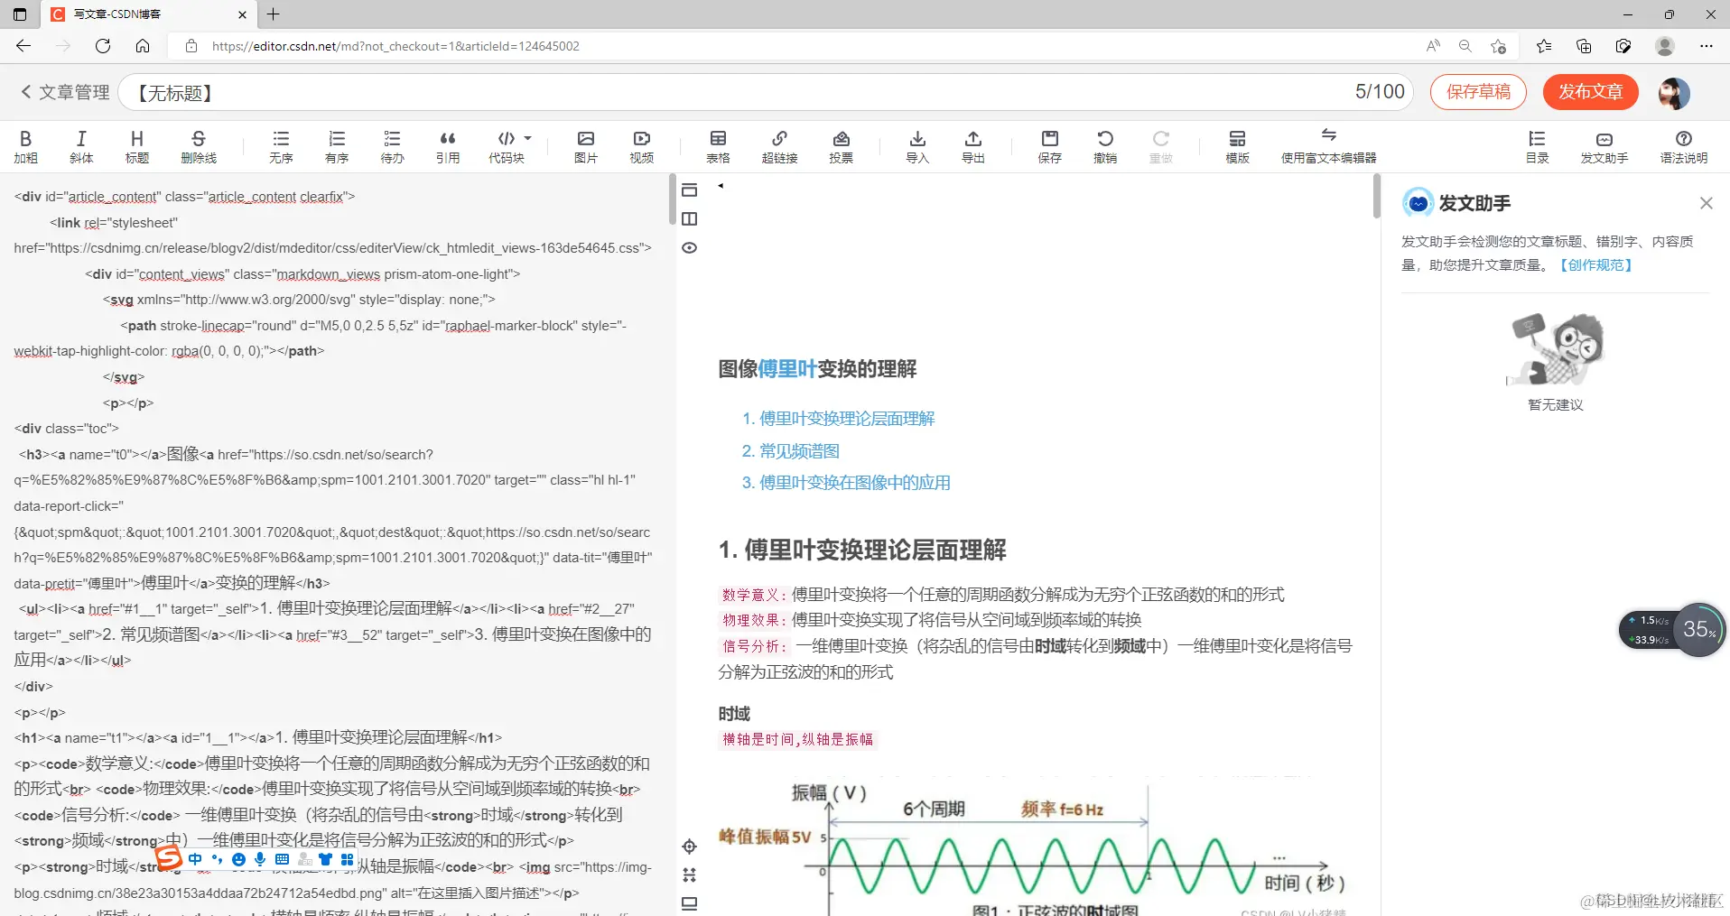The width and height of the screenshot is (1730, 916).
Task: Add a hyperlink with the 超链接 tool
Action: point(778,145)
